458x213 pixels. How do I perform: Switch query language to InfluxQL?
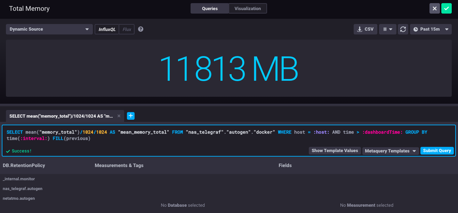(107, 29)
